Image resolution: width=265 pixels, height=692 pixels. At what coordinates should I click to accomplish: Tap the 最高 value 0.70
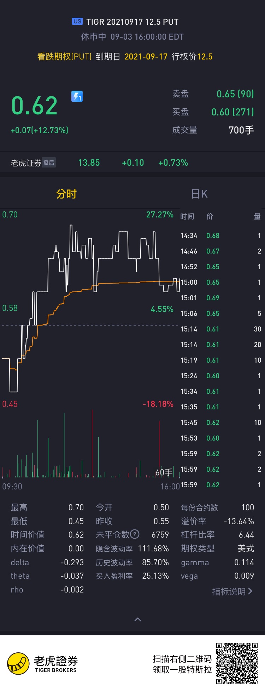(76, 507)
